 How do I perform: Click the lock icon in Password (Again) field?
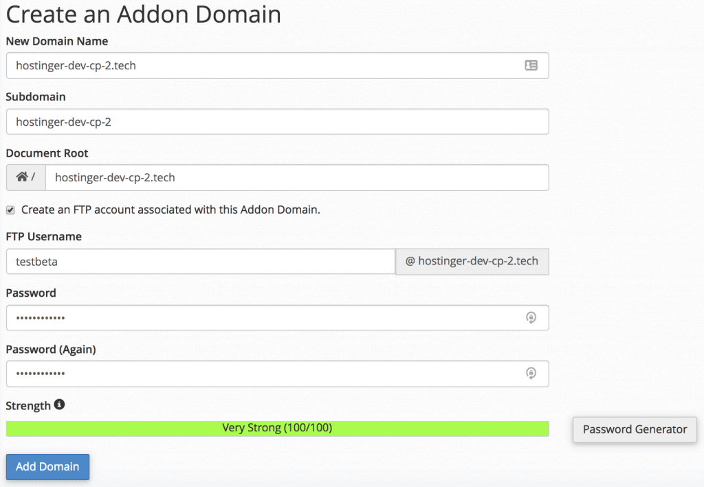tap(530, 374)
